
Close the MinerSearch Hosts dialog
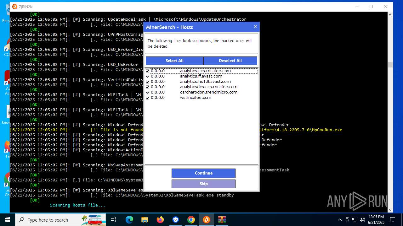[255, 27]
